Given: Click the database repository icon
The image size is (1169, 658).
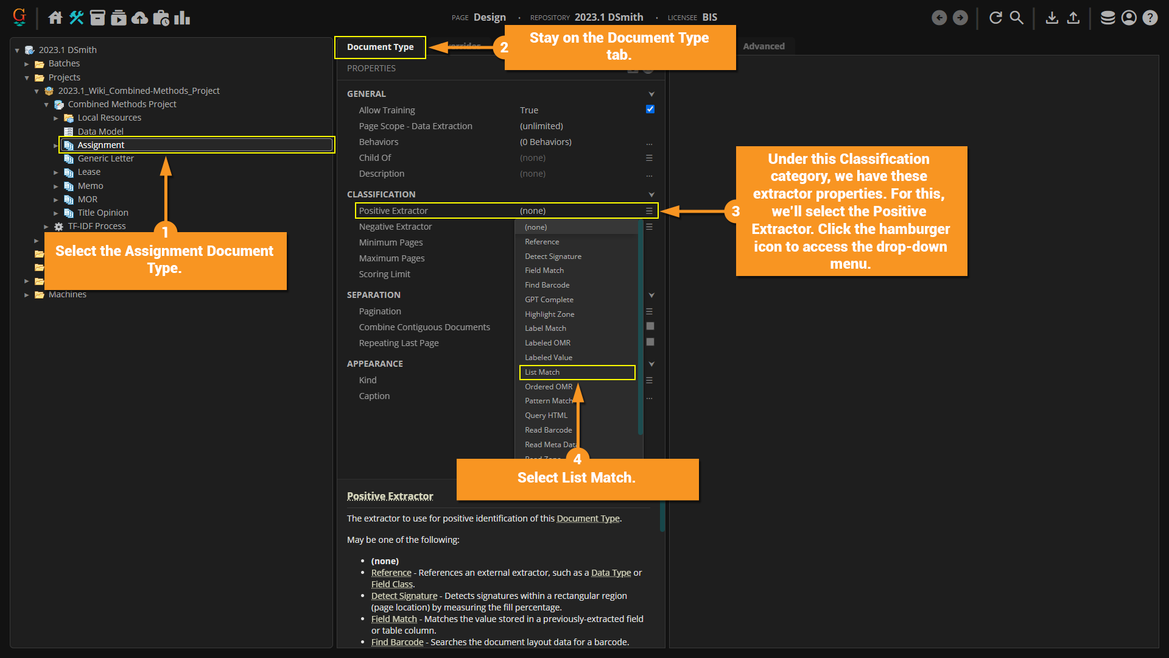Looking at the screenshot, I should pyautogui.click(x=1108, y=18).
